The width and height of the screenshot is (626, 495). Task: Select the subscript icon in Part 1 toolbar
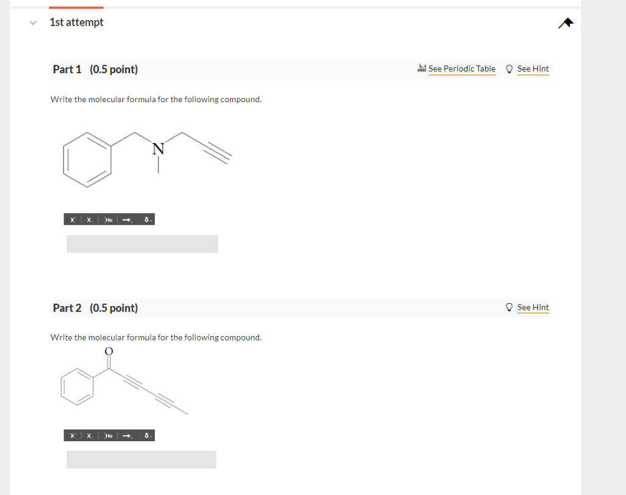[x=88, y=219]
